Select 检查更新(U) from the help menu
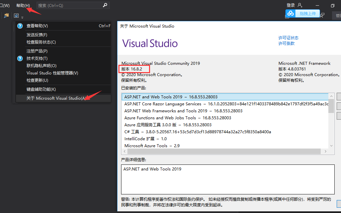The image size is (341, 213). click(37, 80)
